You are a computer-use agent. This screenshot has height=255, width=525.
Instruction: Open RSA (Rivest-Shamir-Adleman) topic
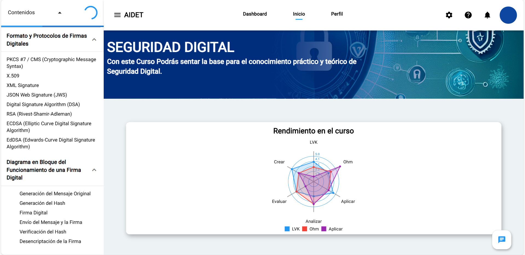[39, 114]
